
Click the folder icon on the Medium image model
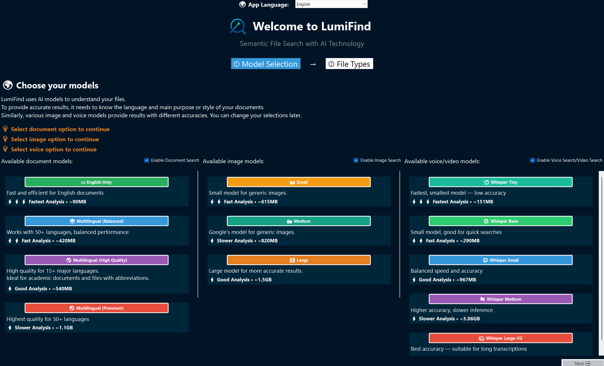coord(290,221)
